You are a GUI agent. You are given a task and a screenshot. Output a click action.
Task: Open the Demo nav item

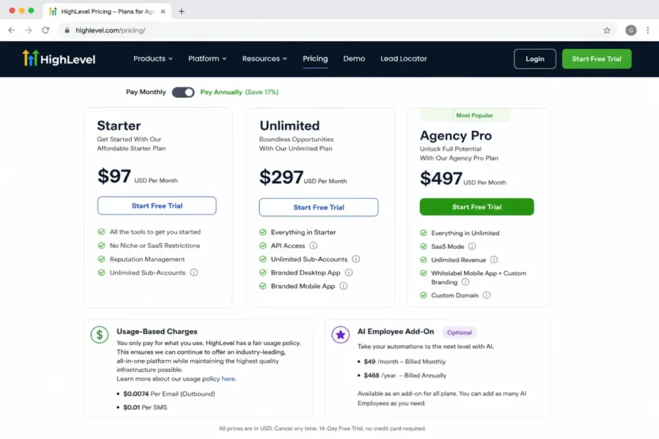[354, 58]
